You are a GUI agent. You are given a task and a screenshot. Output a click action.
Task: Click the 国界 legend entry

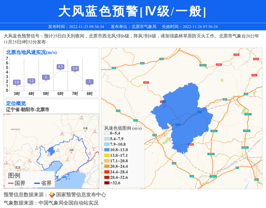pyautogui.click(x=17, y=183)
